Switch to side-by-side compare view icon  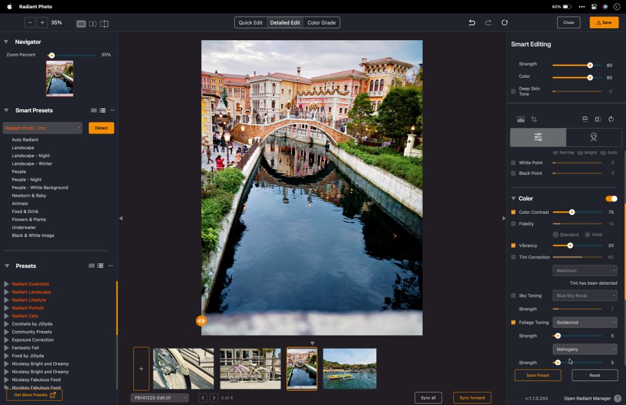pos(93,24)
